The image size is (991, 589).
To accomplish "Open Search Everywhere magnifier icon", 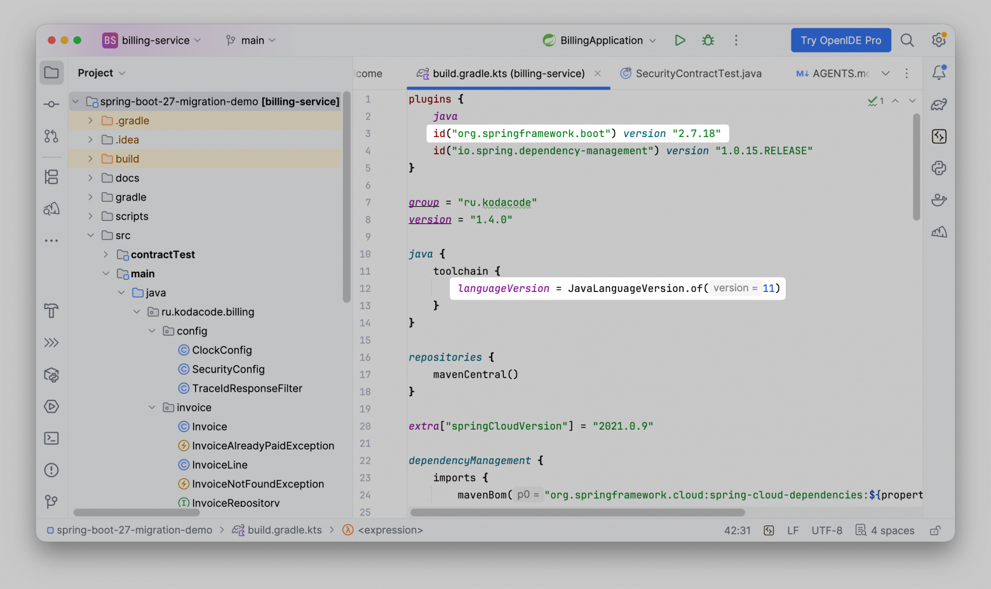I will [907, 40].
